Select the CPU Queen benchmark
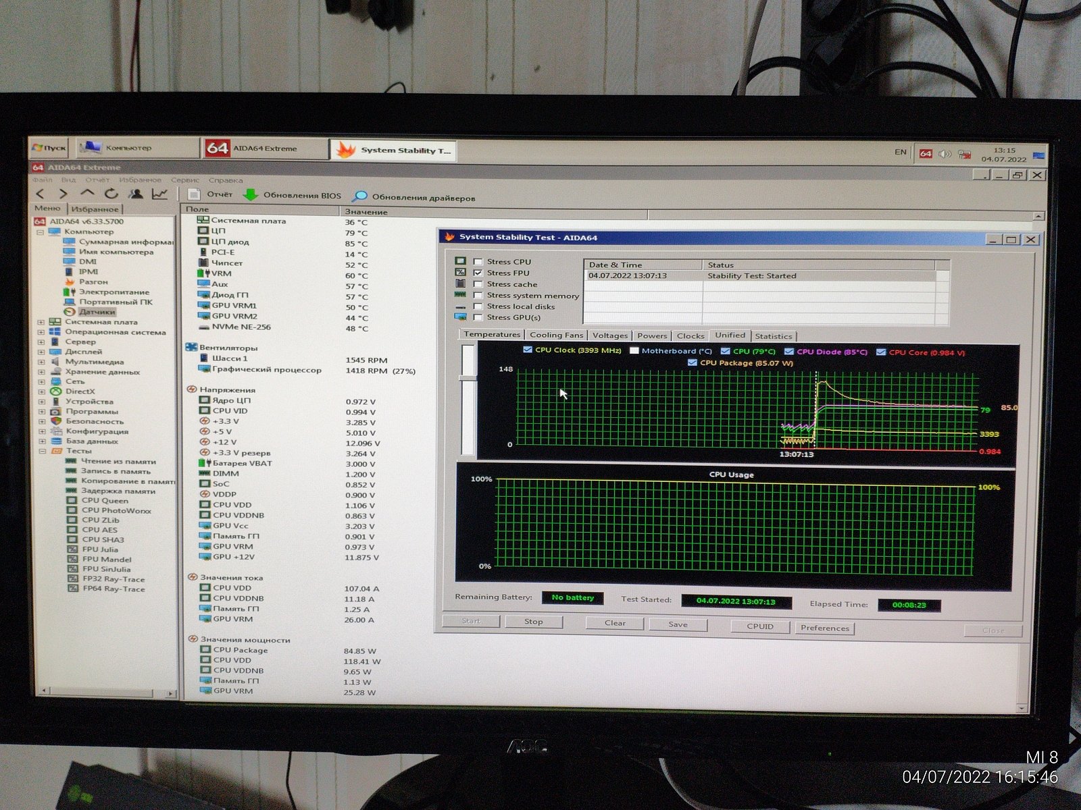 [97, 500]
